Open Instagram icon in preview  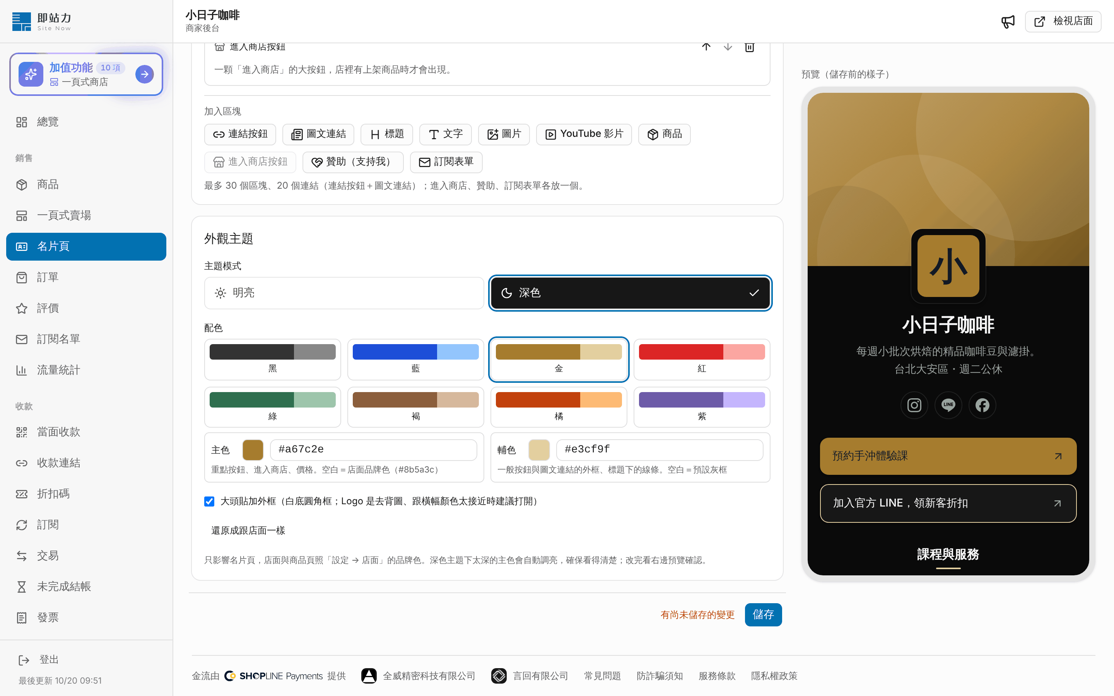pos(914,405)
